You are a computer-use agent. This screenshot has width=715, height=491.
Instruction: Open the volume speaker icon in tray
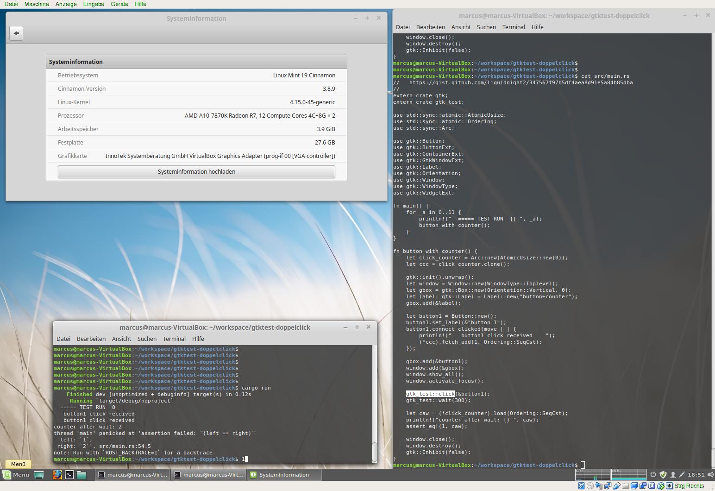(x=710, y=474)
